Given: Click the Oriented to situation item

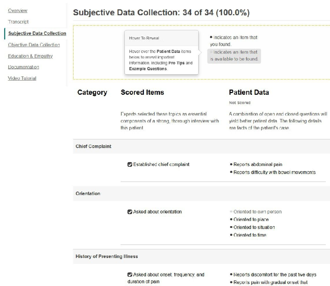Looking at the screenshot, I should click(254, 227).
